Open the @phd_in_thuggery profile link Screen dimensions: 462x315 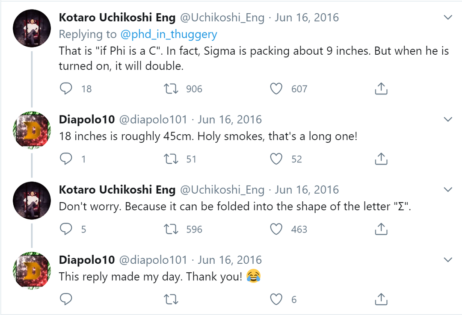pos(169,34)
